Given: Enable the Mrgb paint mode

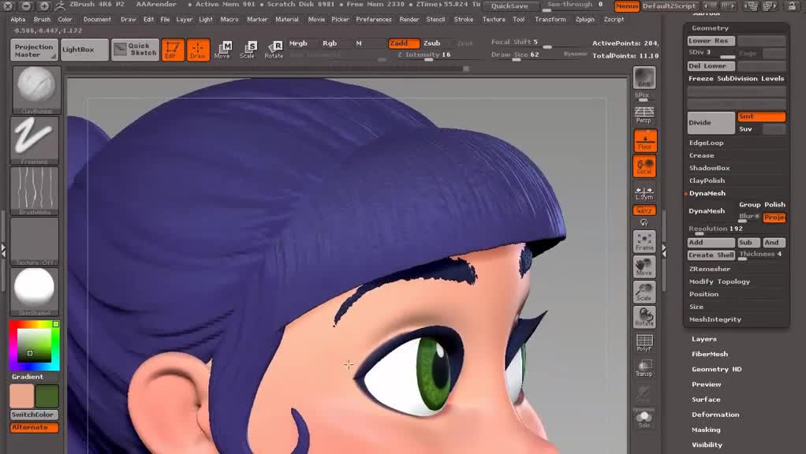Looking at the screenshot, I should coord(298,43).
